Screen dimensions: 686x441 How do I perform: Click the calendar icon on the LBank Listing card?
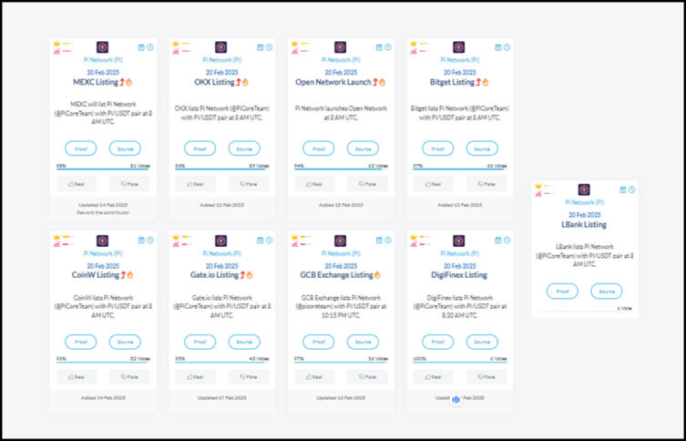coord(623,190)
